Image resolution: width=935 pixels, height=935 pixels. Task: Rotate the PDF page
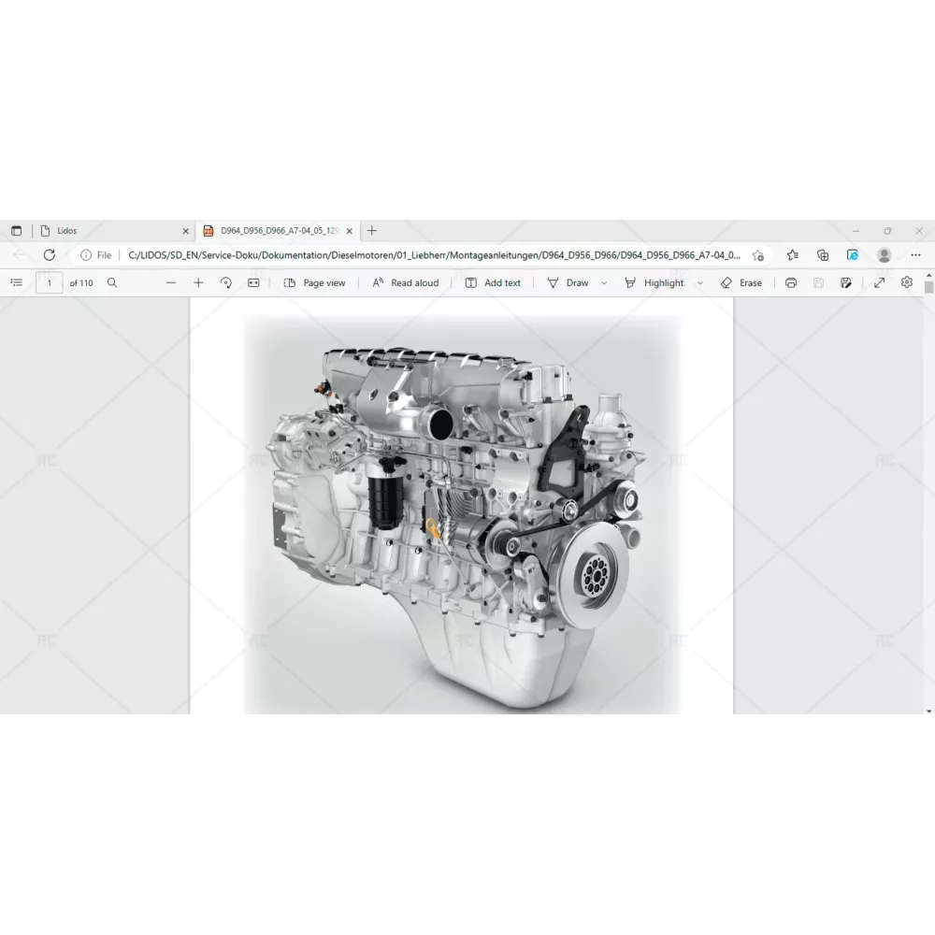click(225, 282)
